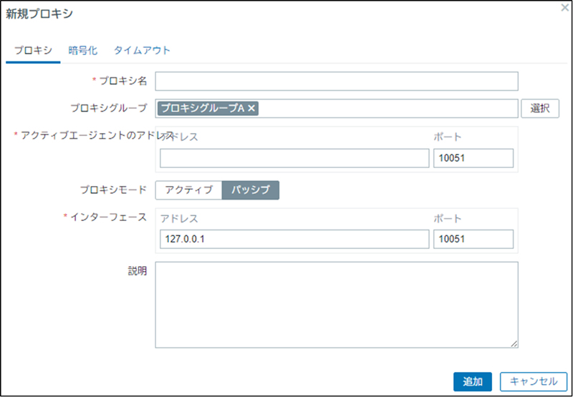Switch to the 暗号化 tab
The width and height of the screenshot is (573, 397).
pos(83,51)
